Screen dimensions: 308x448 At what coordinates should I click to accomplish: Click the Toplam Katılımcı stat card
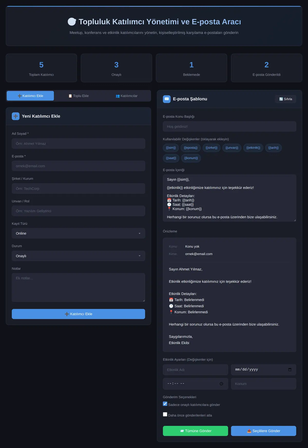tap(41, 68)
